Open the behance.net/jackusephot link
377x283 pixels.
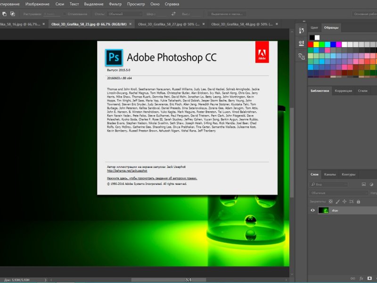[x=127, y=171]
